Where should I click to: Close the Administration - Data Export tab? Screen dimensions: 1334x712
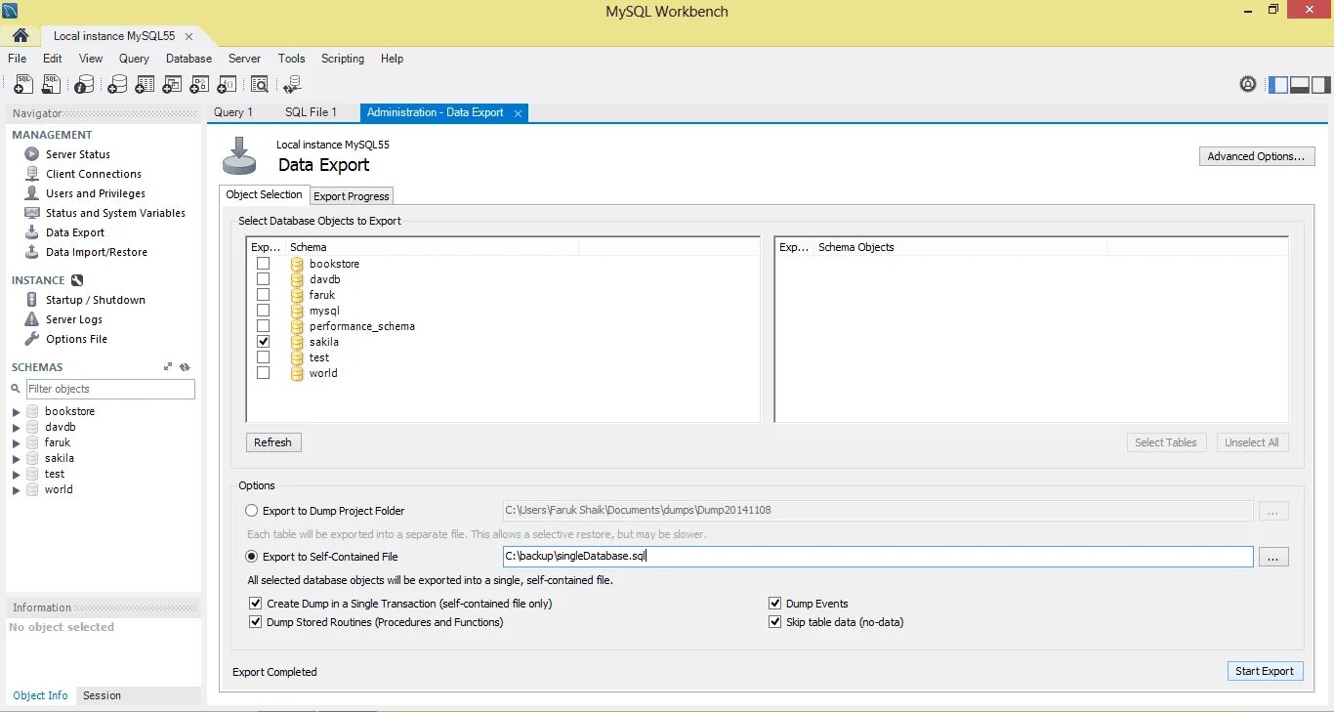(519, 113)
